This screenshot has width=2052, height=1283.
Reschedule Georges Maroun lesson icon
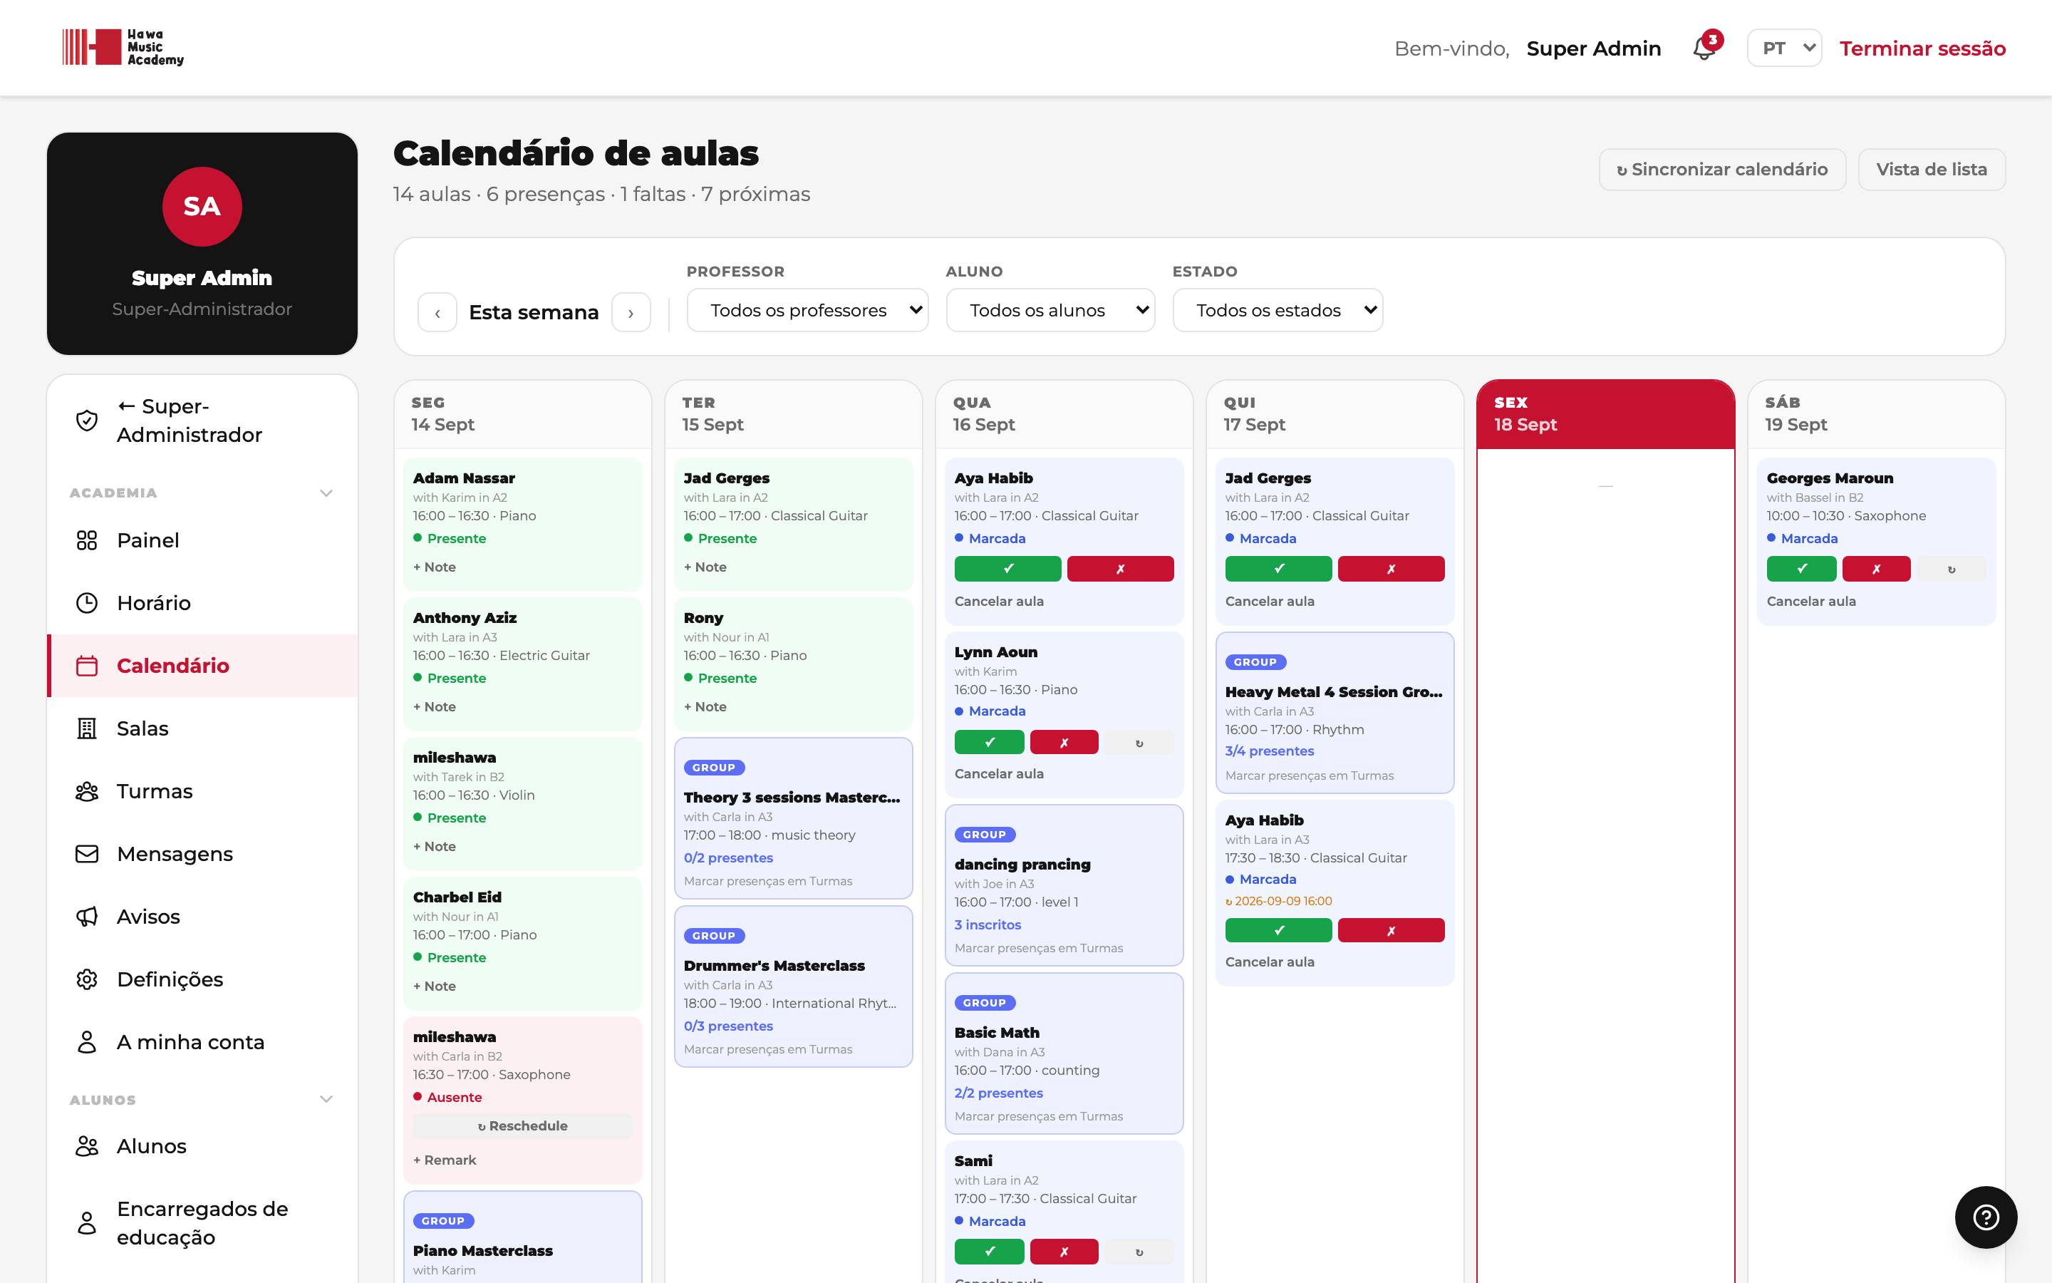point(1951,570)
